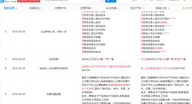The height and width of the screenshot is (104, 192).
Task: Click 现联络员移动电话 line
Action: (154, 52)
